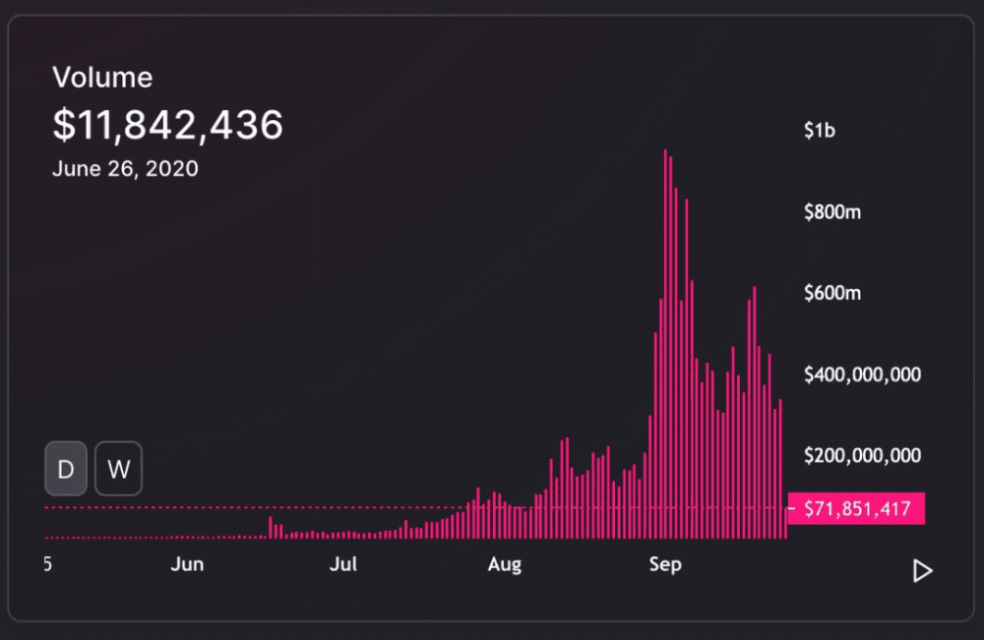
Task: Click the $1b axis label
Action: pyautogui.click(x=819, y=130)
